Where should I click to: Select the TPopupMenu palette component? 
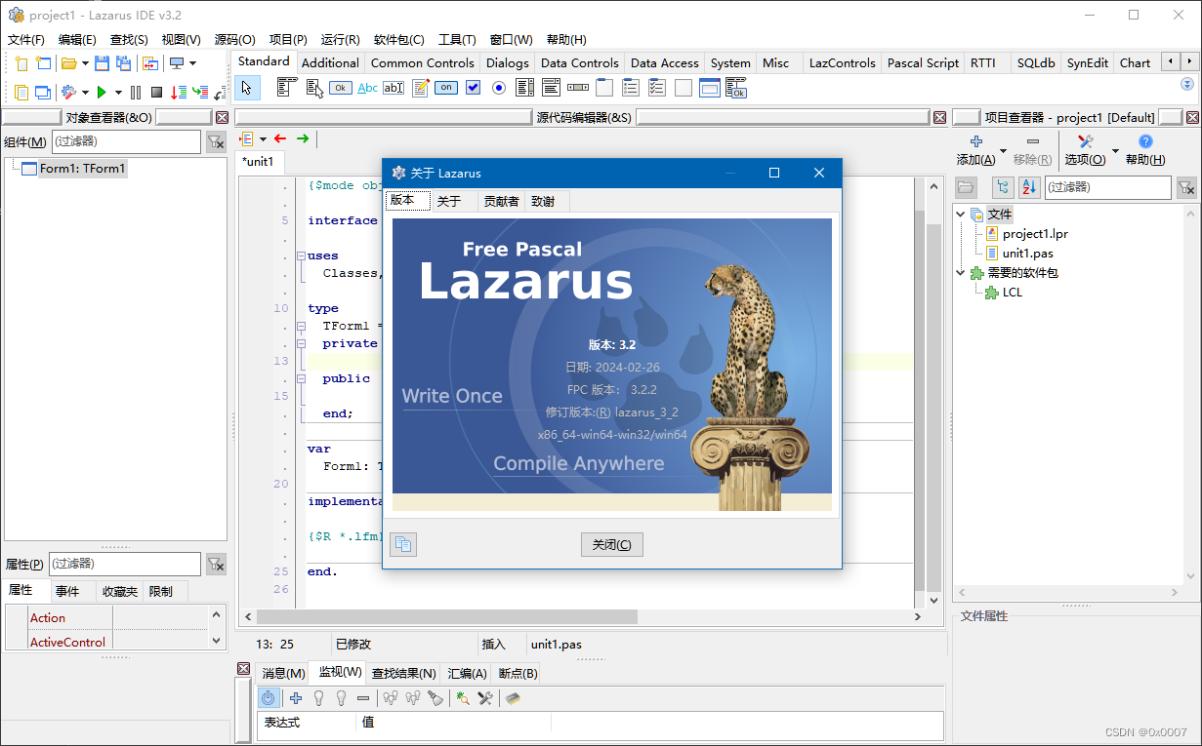pyautogui.click(x=313, y=88)
